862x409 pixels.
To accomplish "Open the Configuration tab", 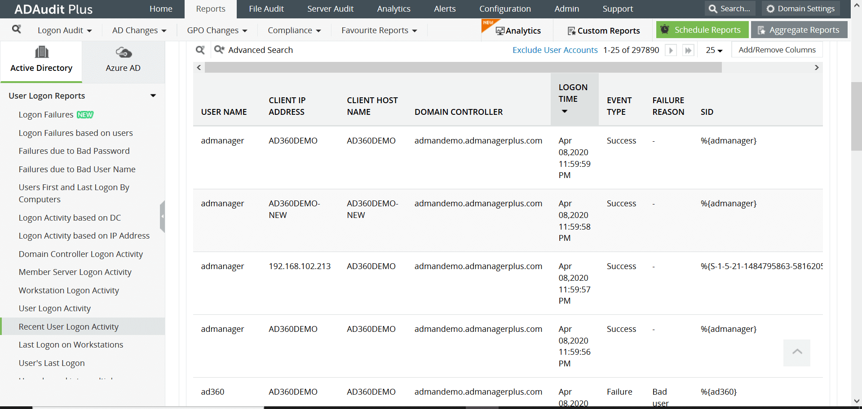I will [x=505, y=9].
